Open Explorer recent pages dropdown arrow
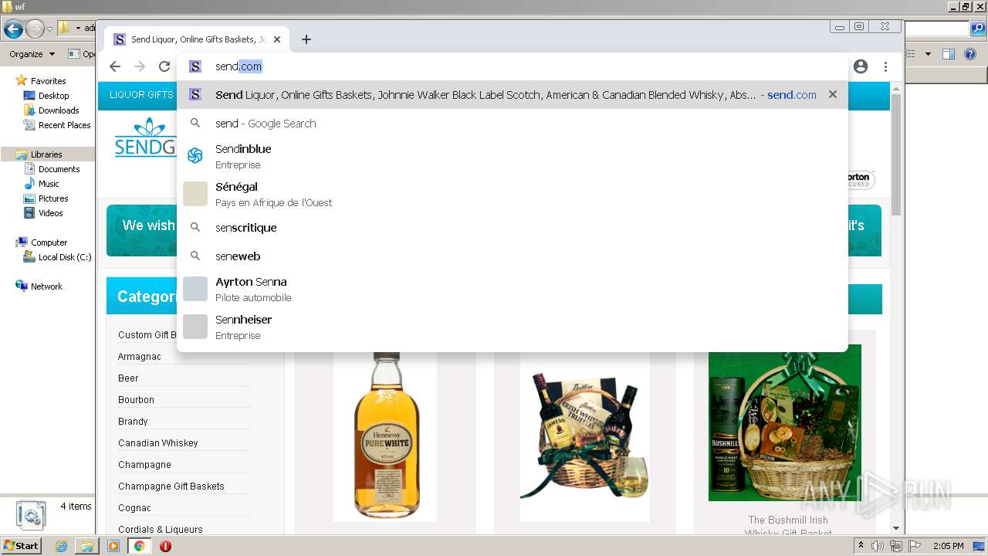This screenshot has width=988, height=556. (49, 29)
